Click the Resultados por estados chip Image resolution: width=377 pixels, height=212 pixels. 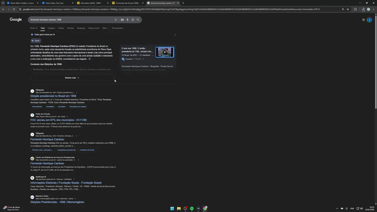point(78,107)
